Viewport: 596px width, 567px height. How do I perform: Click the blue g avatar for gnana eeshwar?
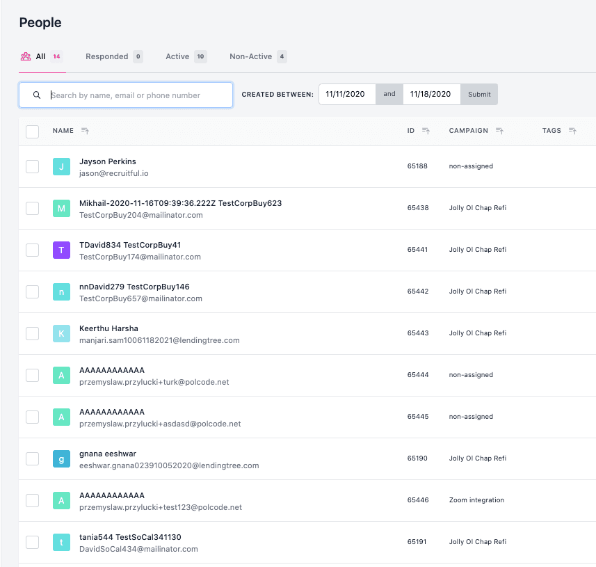[61, 458]
